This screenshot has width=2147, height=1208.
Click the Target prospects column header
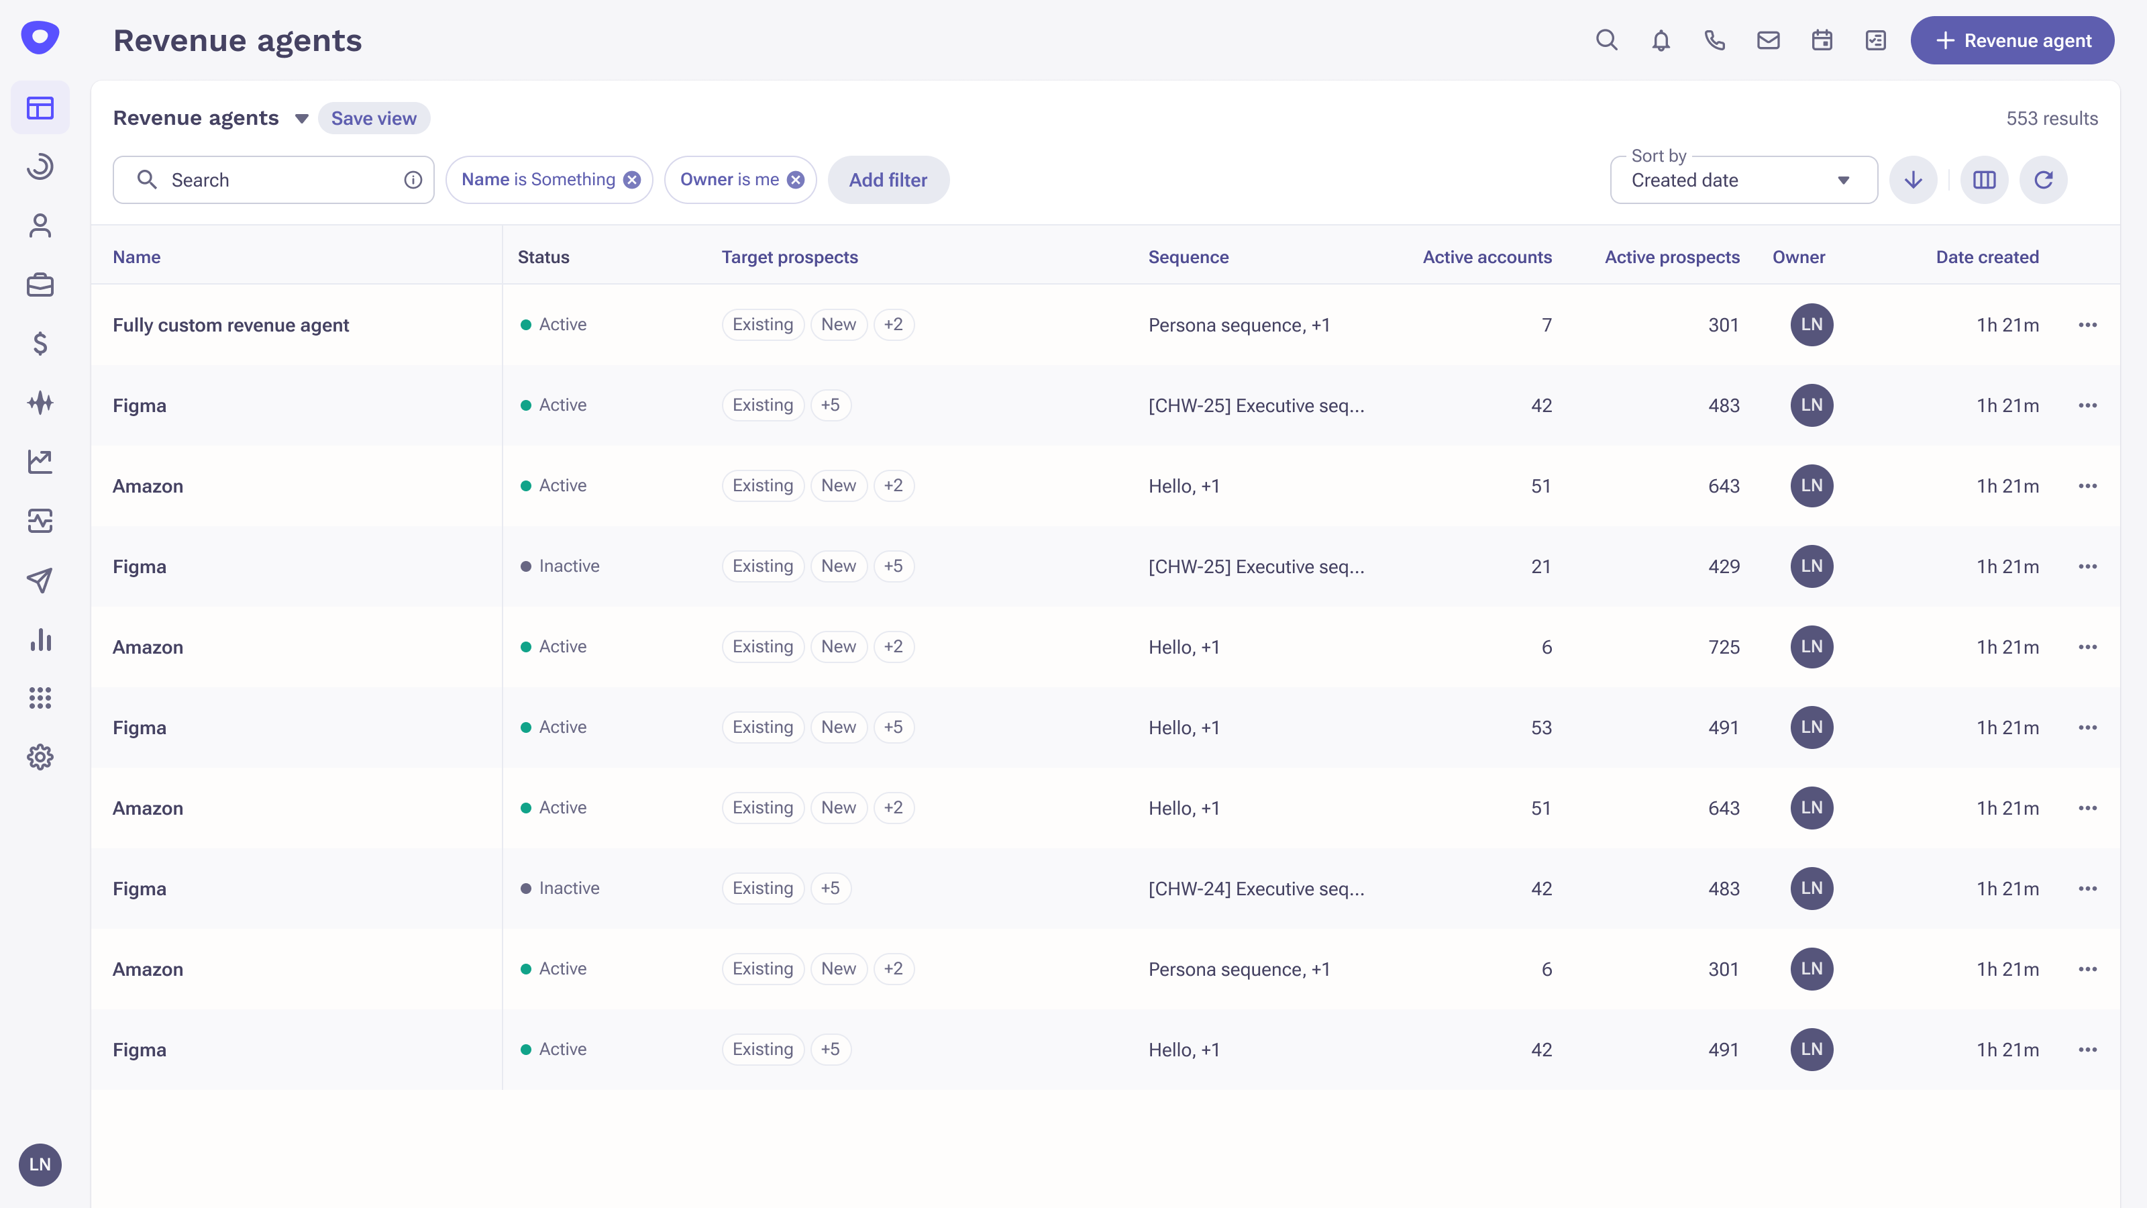[x=789, y=257]
